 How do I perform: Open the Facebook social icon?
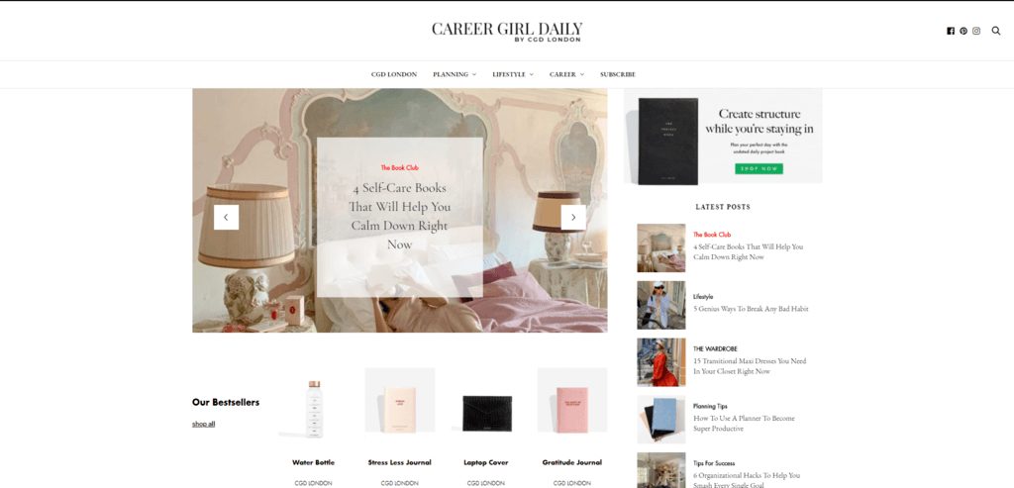(x=951, y=31)
